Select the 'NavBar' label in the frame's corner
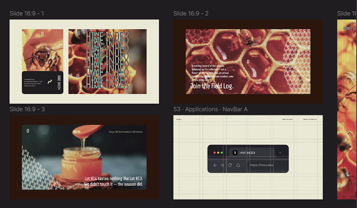This screenshot has width=357, height=208. [179, 119]
